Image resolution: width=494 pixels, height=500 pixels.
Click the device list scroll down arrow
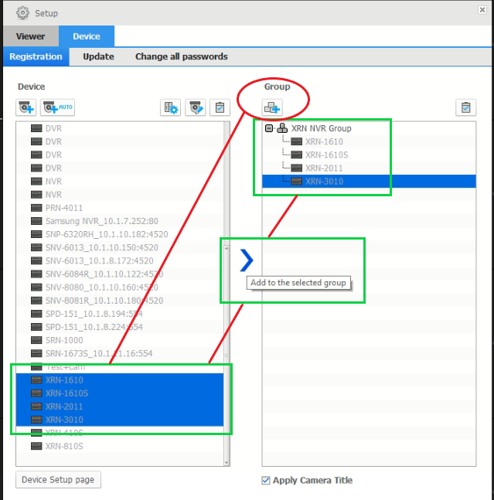point(227,463)
